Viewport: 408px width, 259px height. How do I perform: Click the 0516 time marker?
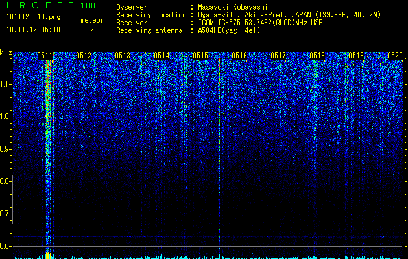pos(239,56)
